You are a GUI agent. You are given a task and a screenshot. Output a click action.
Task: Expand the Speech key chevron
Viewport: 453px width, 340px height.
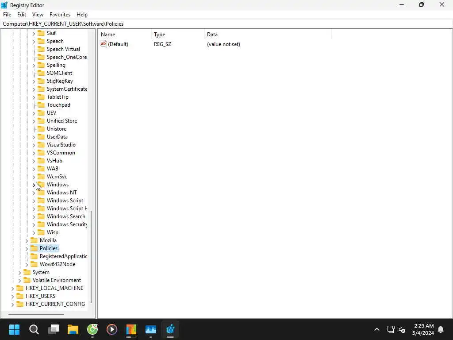click(x=34, y=41)
